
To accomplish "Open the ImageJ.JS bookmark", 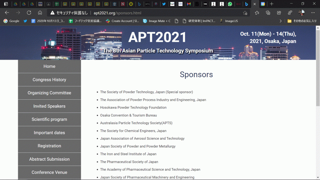I will coord(229,21).
